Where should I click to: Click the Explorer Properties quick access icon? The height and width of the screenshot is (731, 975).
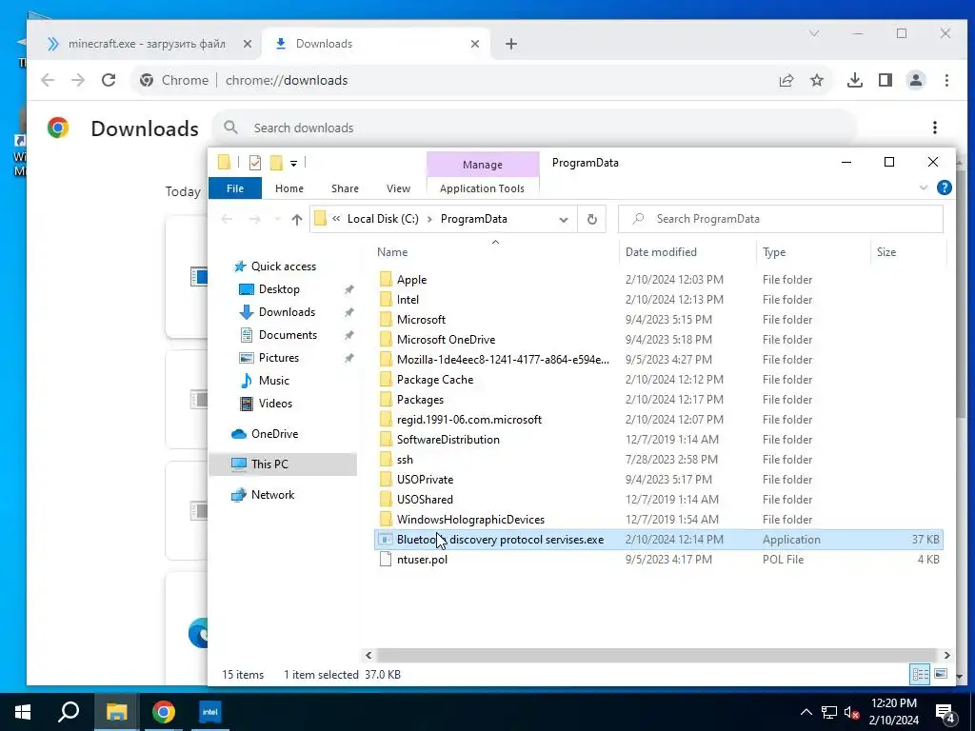255,163
